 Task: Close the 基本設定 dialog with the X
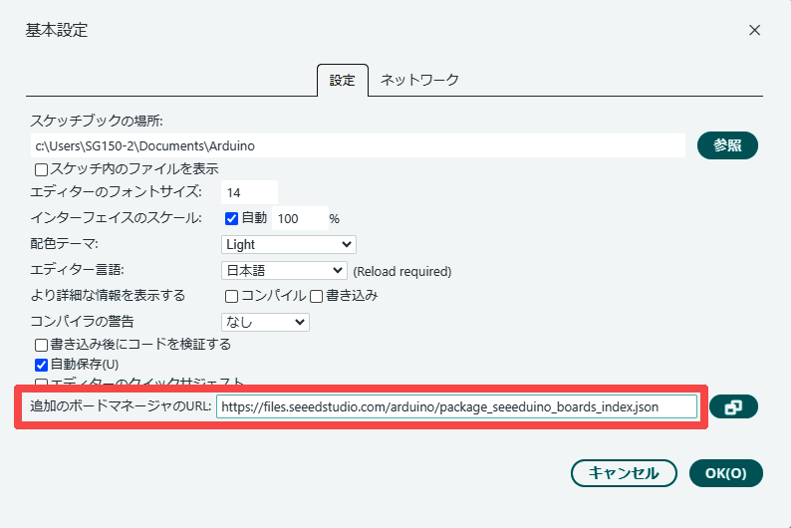pyautogui.click(x=754, y=30)
